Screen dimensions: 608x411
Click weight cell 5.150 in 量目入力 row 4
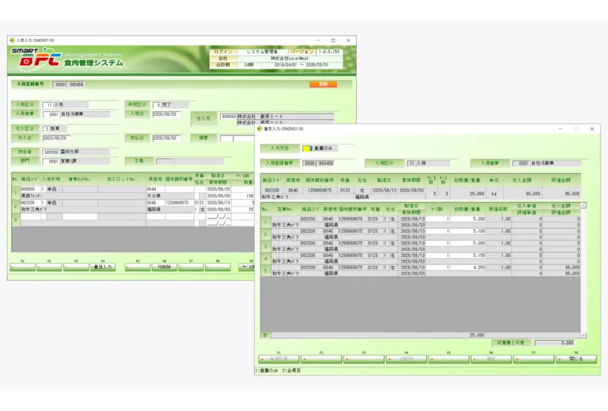coord(468,256)
